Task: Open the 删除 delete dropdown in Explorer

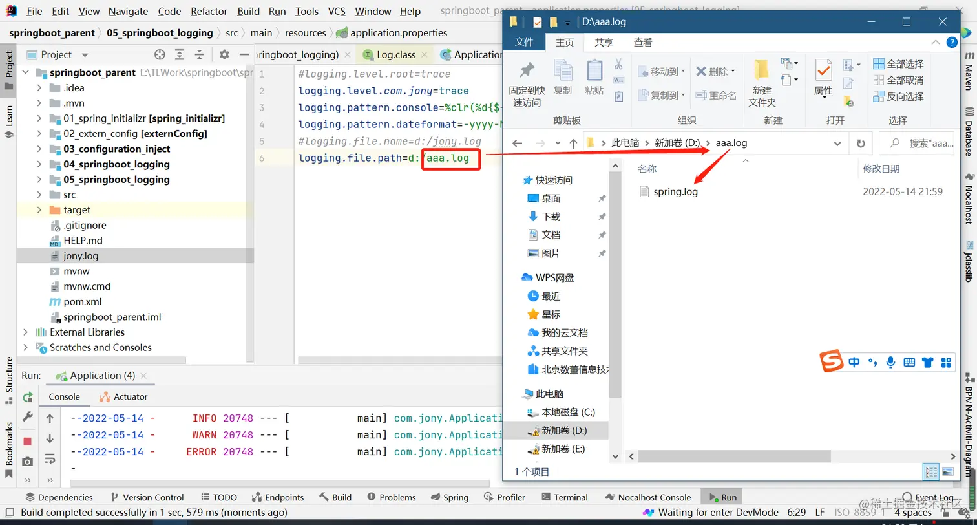Action: point(733,72)
